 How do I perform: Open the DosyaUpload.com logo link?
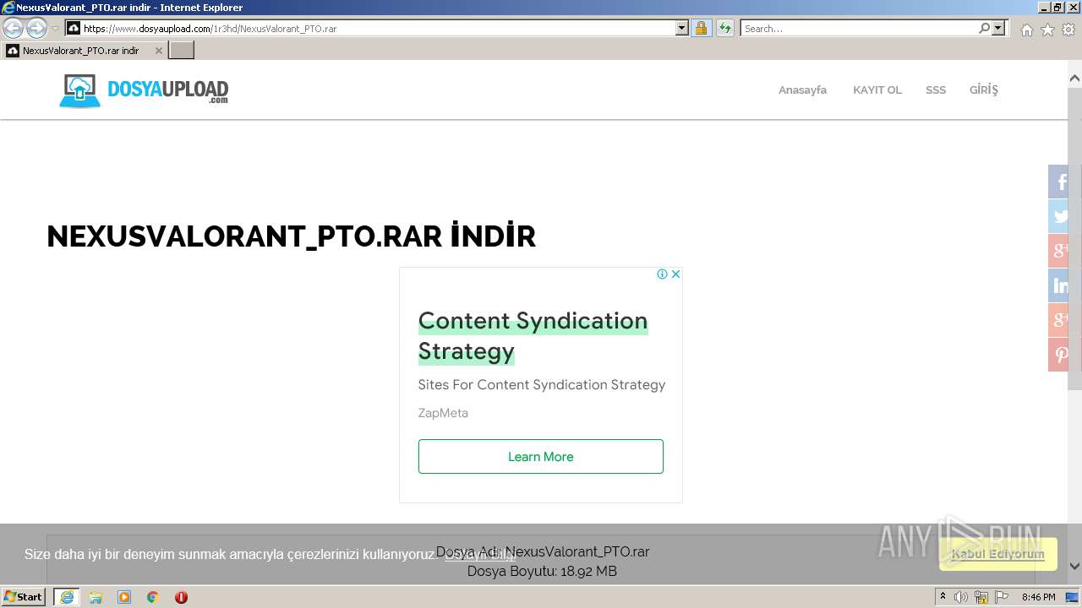pyautogui.click(x=144, y=90)
